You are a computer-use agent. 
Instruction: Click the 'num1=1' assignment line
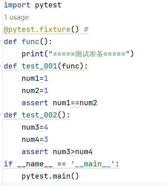click(x=35, y=78)
